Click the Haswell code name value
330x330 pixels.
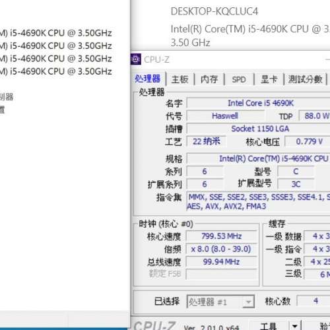point(225,115)
